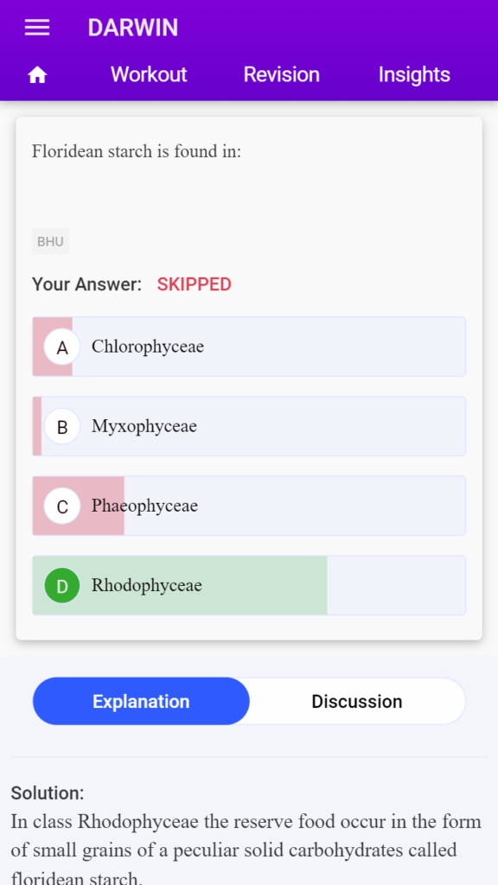
Task: Go to the home icon
Action: 37,74
